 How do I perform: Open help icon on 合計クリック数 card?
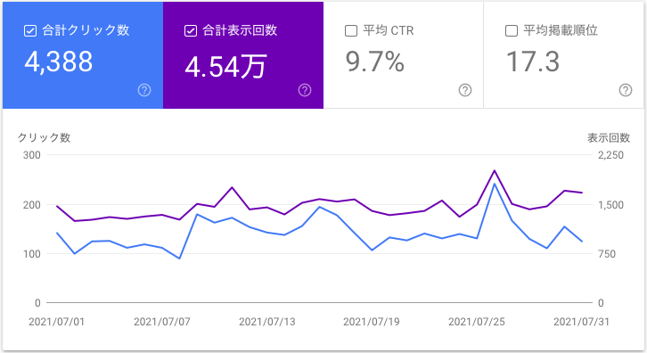(144, 90)
